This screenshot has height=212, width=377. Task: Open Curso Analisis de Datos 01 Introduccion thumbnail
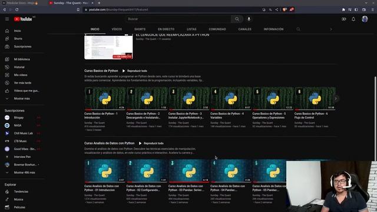tap(105, 171)
